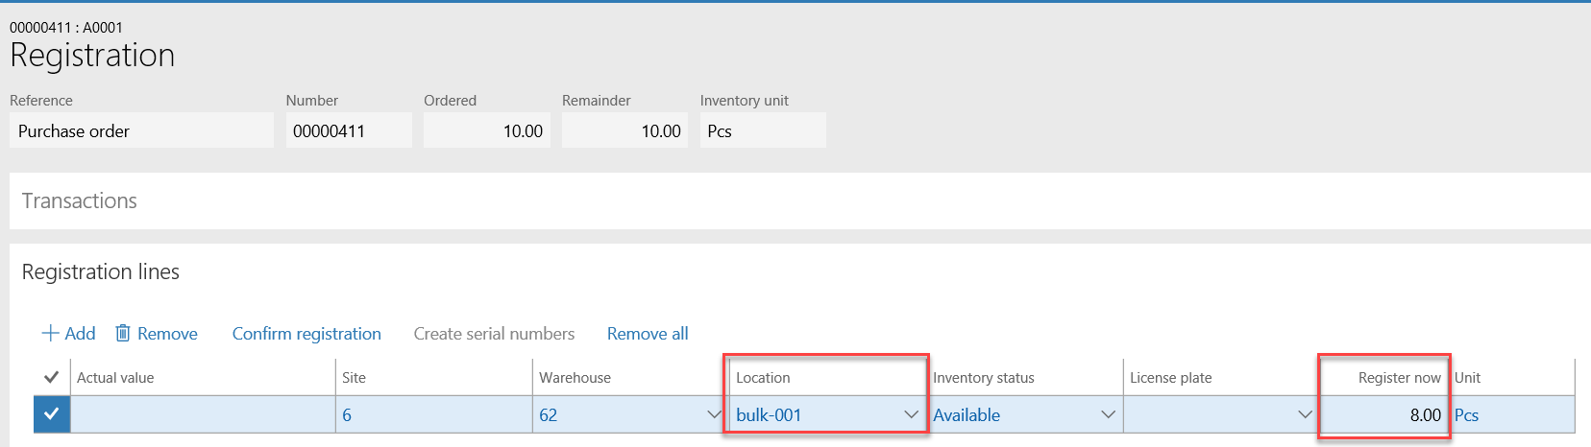Click the Ordered field showing 10.00
This screenshot has height=447, width=1591.
[x=487, y=130]
